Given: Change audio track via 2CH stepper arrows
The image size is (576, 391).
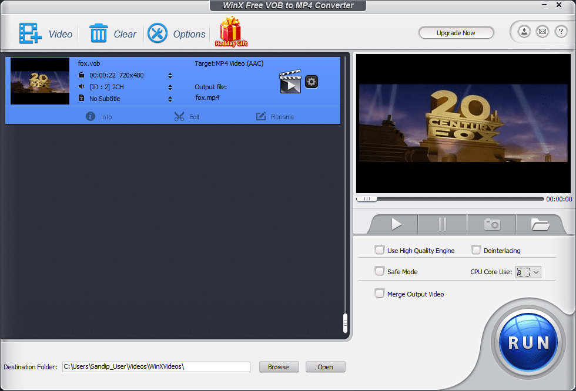Looking at the screenshot, I should click(170, 87).
